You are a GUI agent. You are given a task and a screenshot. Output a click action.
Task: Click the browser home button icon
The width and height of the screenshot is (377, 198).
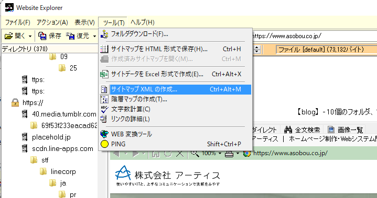pos(156,154)
